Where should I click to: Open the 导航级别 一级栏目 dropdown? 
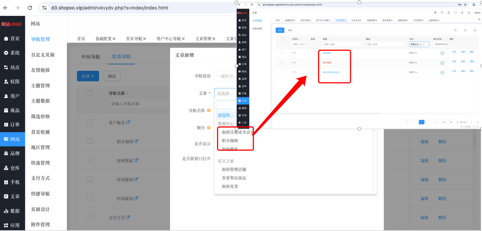tap(226, 76)
